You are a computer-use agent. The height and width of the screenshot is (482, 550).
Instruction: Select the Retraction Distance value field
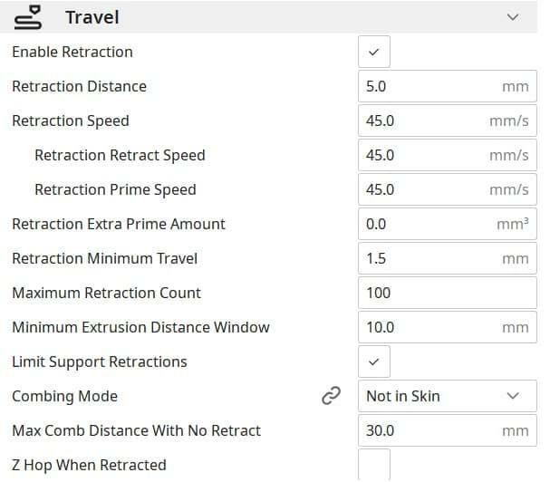pyautogui.click(x=448, y=86)
